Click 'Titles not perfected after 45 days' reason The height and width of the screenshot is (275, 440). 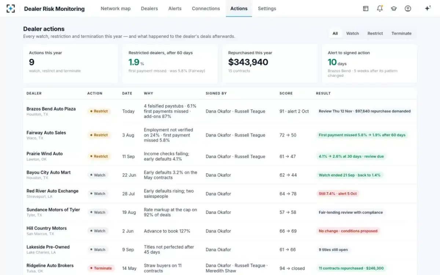point(169,250)
